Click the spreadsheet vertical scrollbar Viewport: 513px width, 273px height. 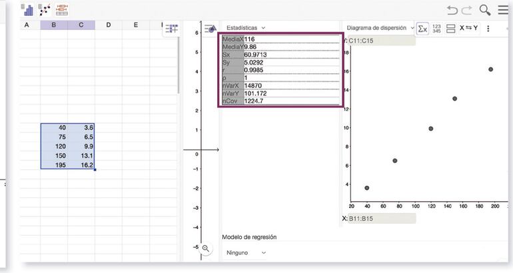click(179, 65)
